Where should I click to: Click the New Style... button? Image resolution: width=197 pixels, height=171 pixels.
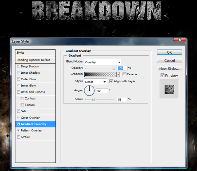point(169,68)
